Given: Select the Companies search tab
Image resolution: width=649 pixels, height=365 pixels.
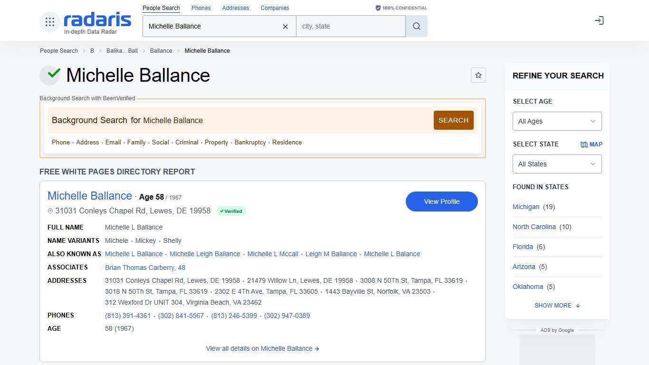Looking at the screenshot, I should [x=275, y=8].
